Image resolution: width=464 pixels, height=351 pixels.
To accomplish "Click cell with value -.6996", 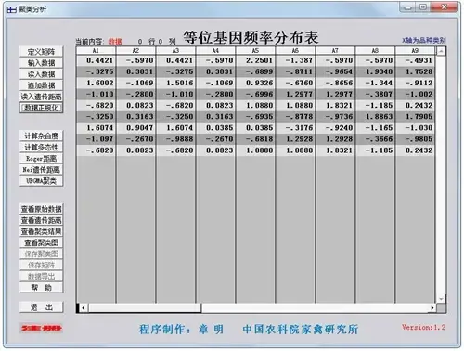I will pyautogui.click(x=255, y=94).
